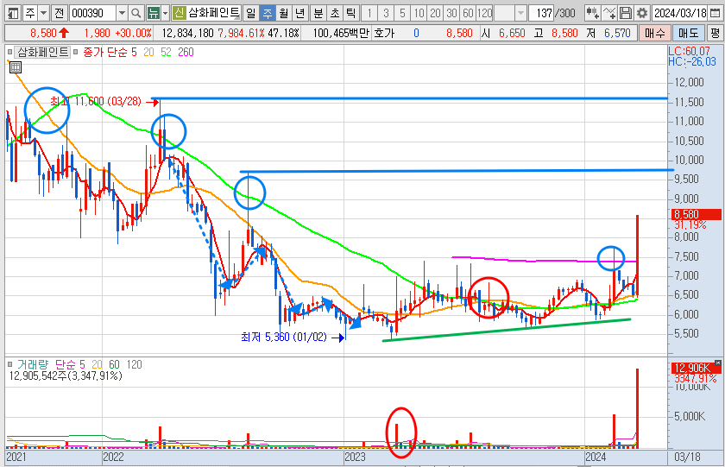Click the red 8,580 price tag on axis
This screenshot has height=467, width=725.
pos(696,214)
